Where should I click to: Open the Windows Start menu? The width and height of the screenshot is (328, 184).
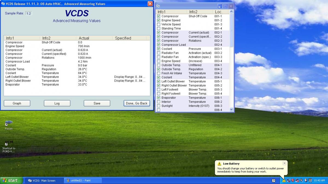11,180
